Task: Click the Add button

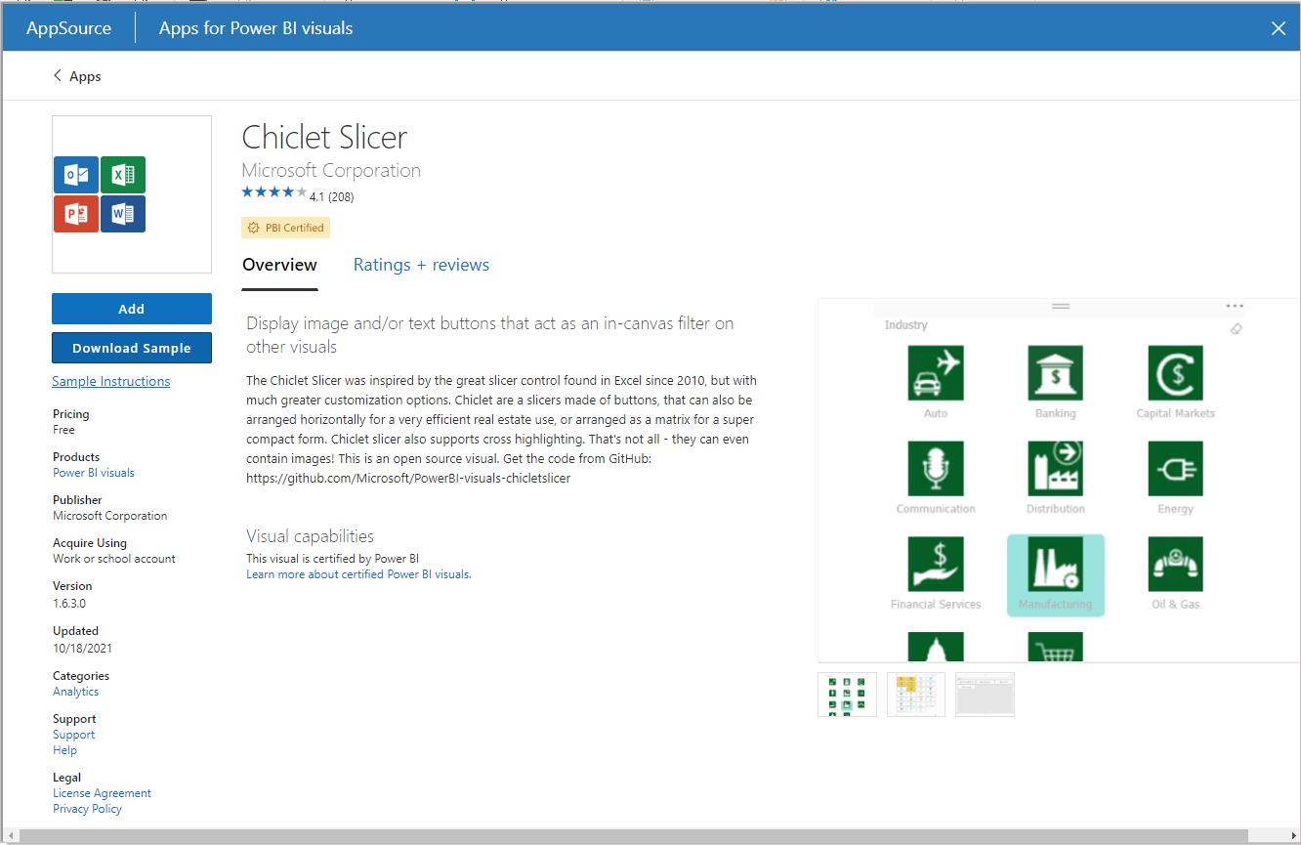Action: pos(132,309)
